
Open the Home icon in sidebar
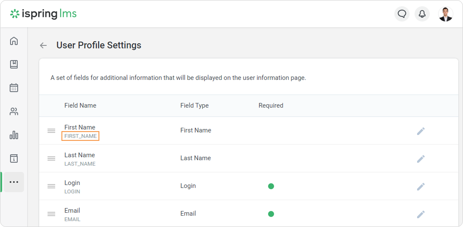[x=14, y=41]
